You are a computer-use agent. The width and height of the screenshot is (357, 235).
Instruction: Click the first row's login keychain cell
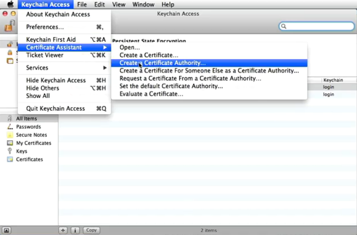click(329, 87)
